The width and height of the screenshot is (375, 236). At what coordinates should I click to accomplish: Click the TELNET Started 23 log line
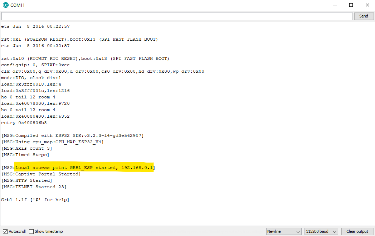click(34, 186)
